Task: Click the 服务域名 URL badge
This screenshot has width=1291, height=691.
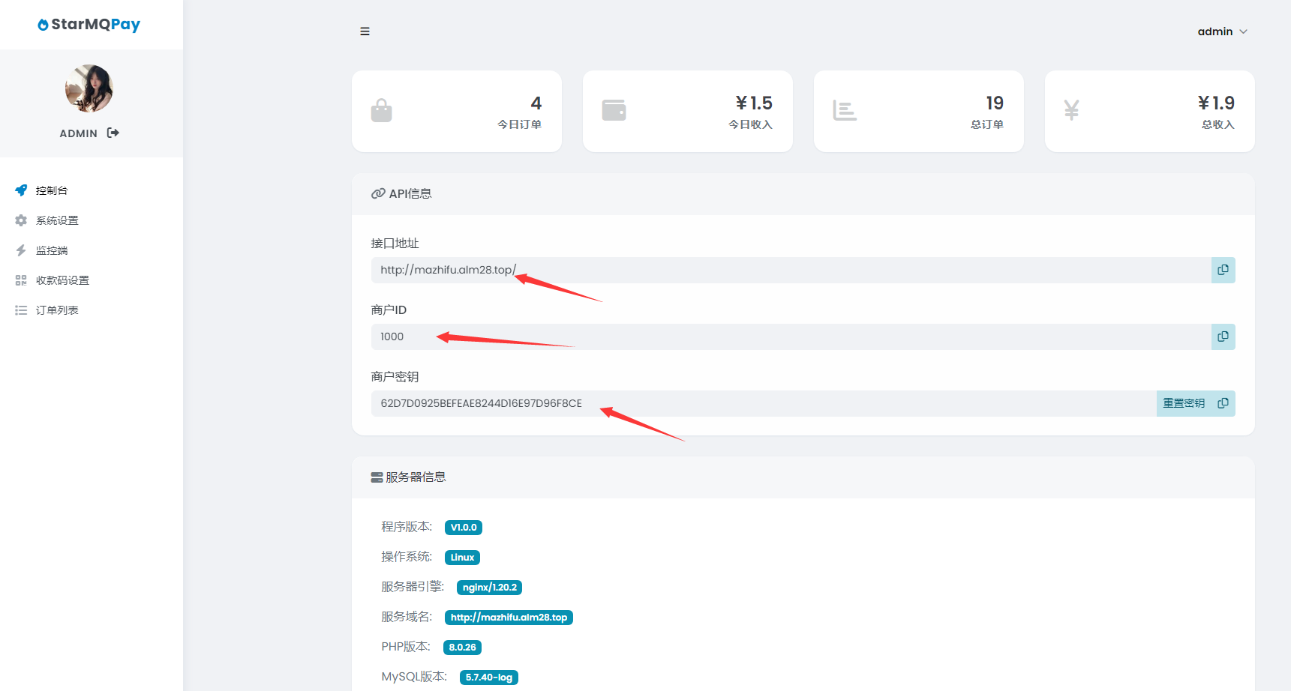Action: (509, 618)
